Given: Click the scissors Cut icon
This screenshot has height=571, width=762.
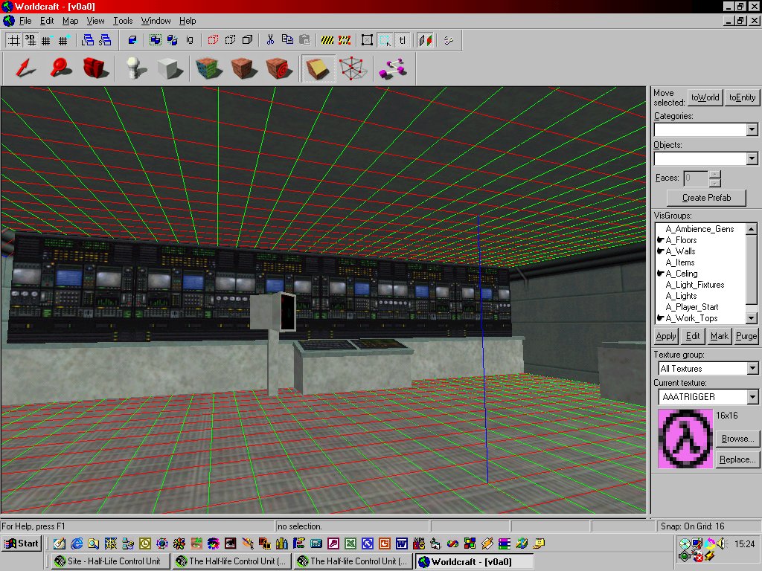Looking at the screenshot, I should [271, 40].
